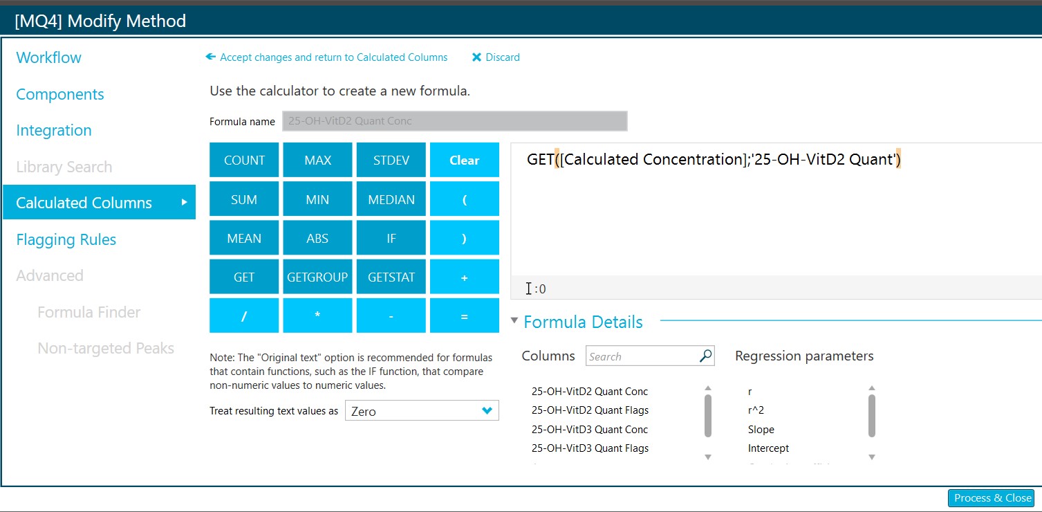
Task: Click the Regression parameters scroll-up arrow
Action: [x=872, y=388]
